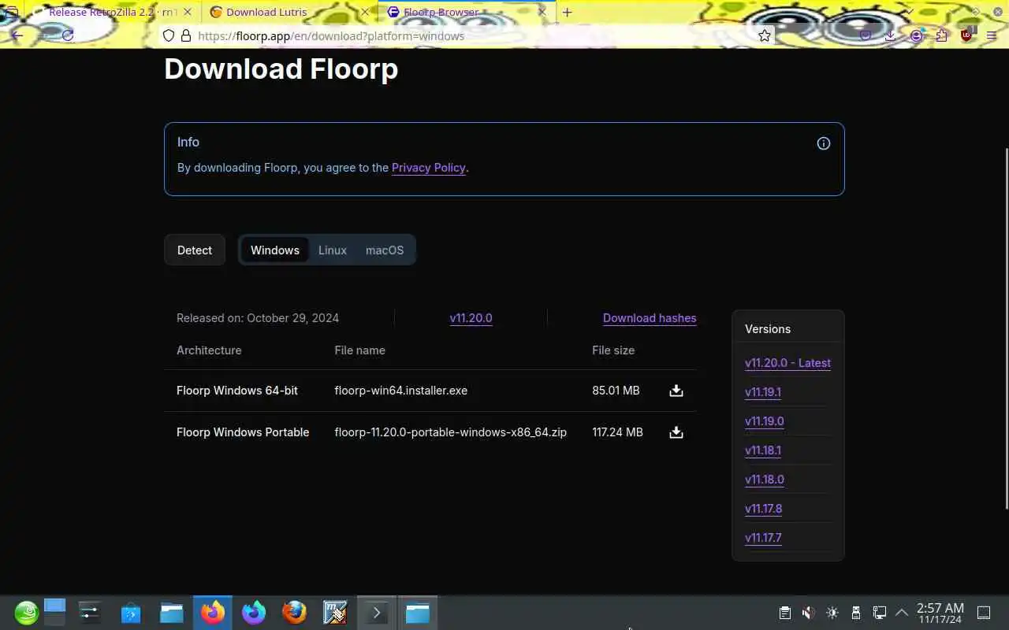Show the desktop via the corner button

click(984, 613)
